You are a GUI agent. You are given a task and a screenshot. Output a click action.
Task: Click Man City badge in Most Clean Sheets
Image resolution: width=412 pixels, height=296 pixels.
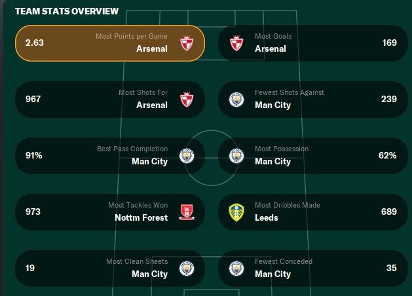coord(187,268)
